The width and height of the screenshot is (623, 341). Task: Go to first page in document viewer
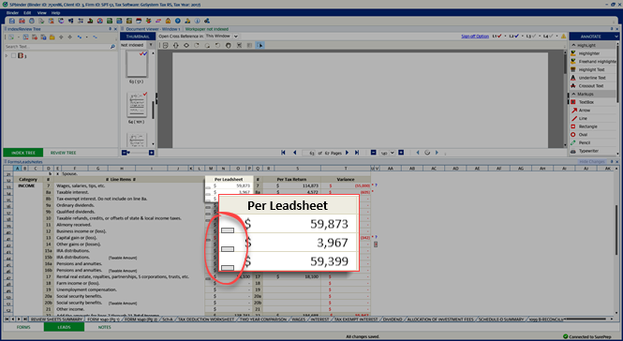click(x=283, y=153)
